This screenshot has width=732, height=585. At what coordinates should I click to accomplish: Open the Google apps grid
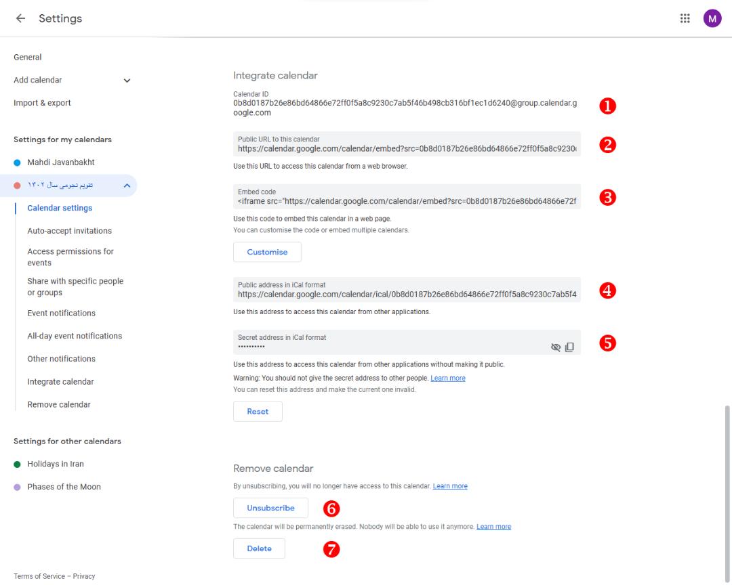click(685, 18)
